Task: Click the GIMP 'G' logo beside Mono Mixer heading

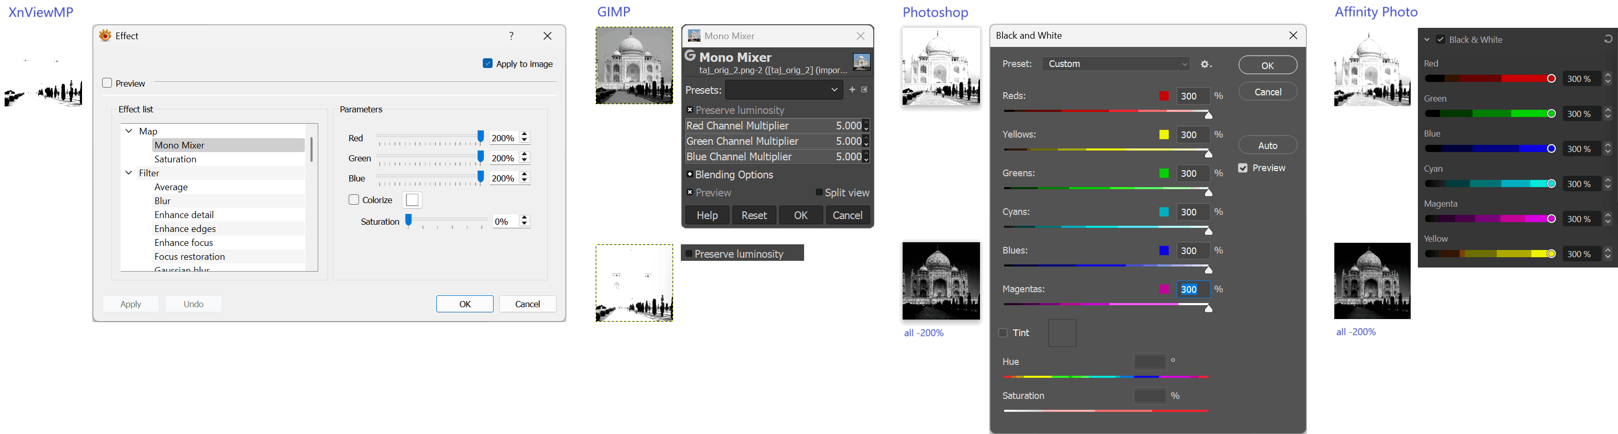Action: [x=690, y=56]
